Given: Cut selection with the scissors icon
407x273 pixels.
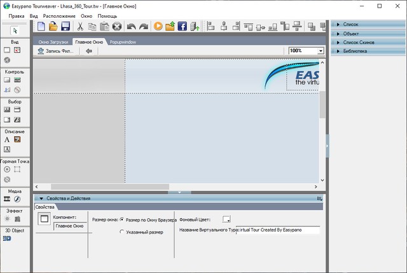Looking at the screenshot, I should coord(80,26).
